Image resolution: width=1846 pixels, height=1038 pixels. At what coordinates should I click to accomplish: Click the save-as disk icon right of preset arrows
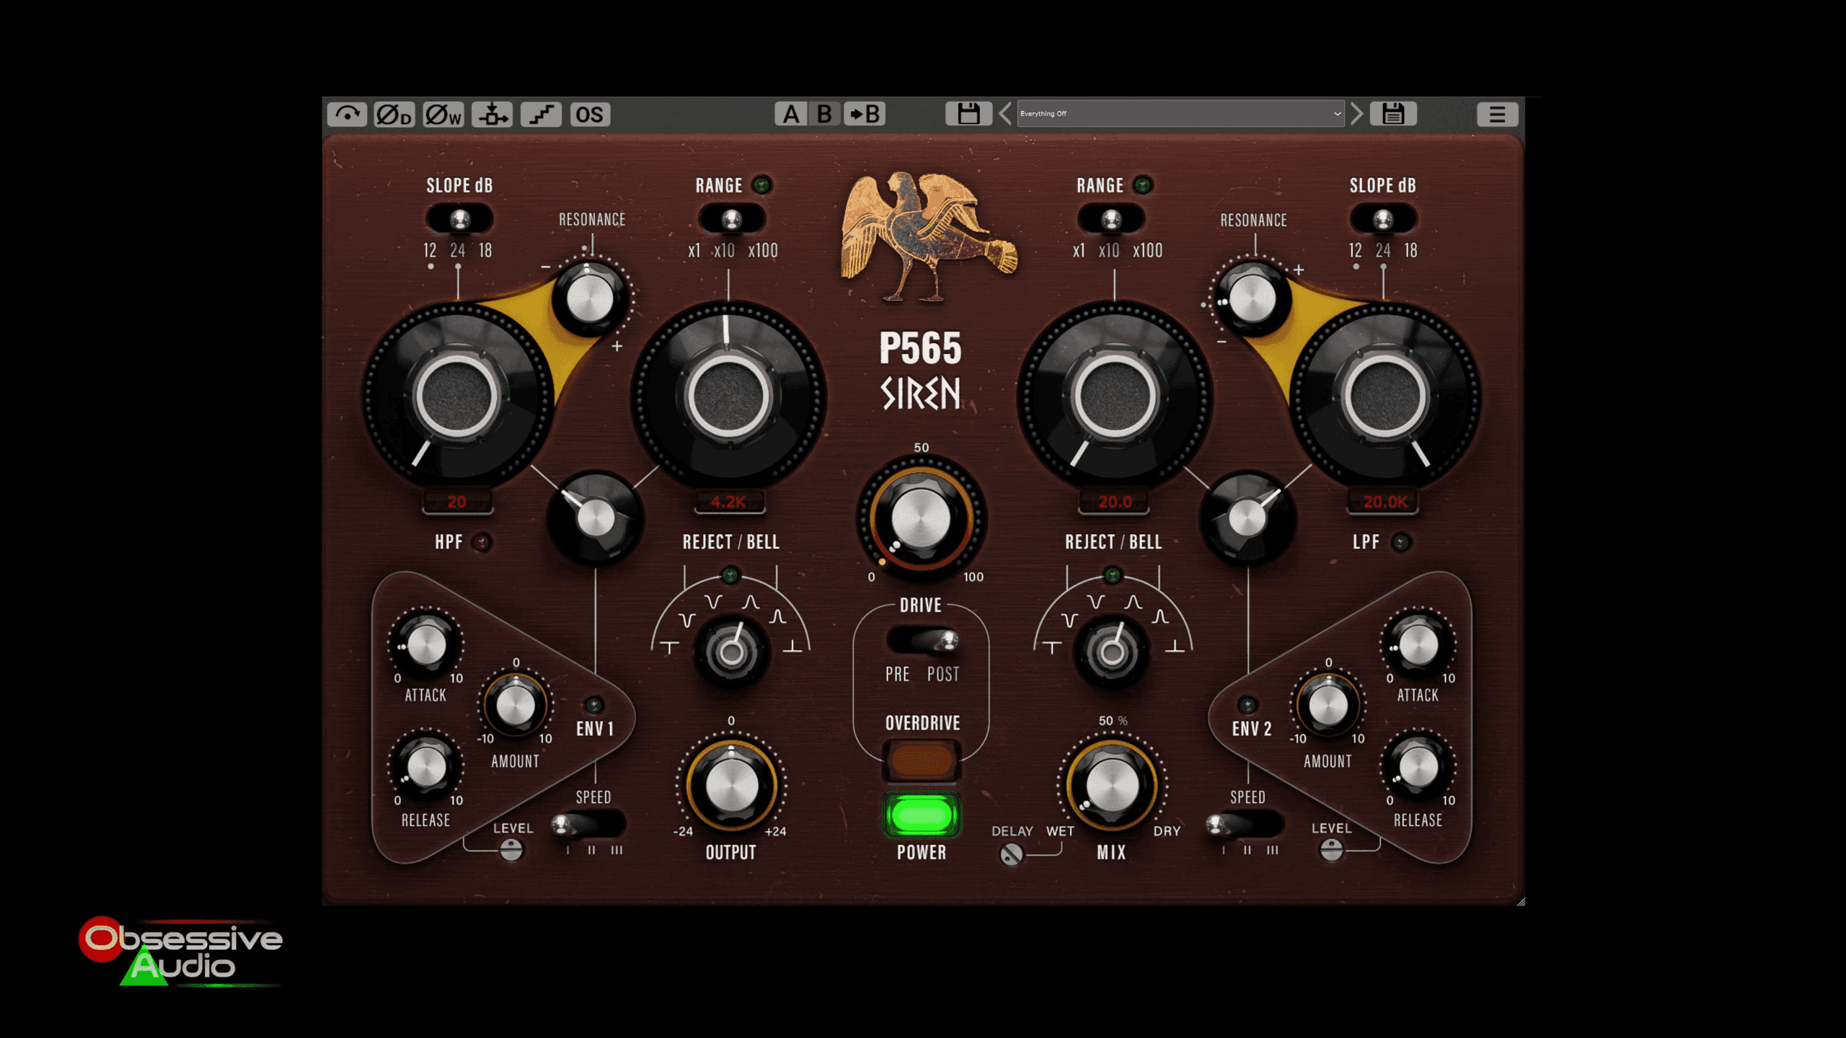pos(1392,114)
